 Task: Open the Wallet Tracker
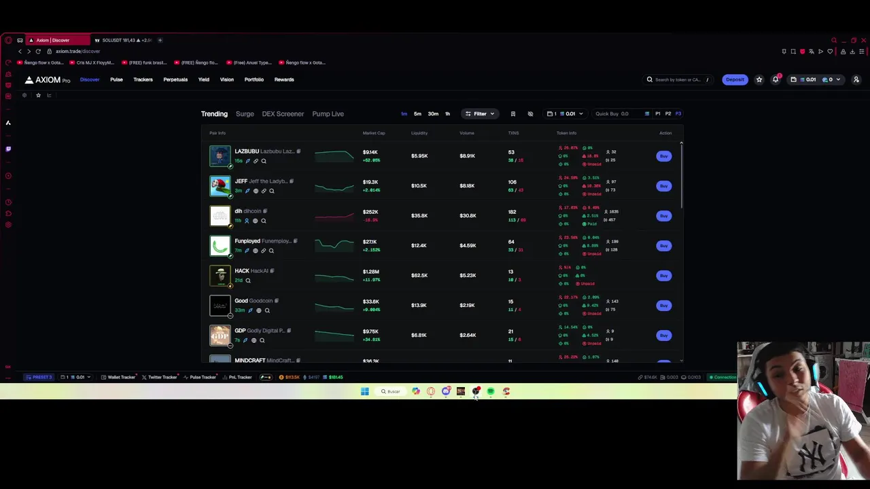[x=118, y=377]
